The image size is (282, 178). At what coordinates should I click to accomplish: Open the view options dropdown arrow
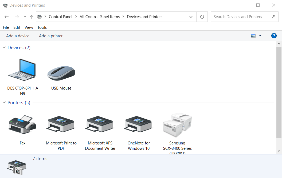coord(260,36)
